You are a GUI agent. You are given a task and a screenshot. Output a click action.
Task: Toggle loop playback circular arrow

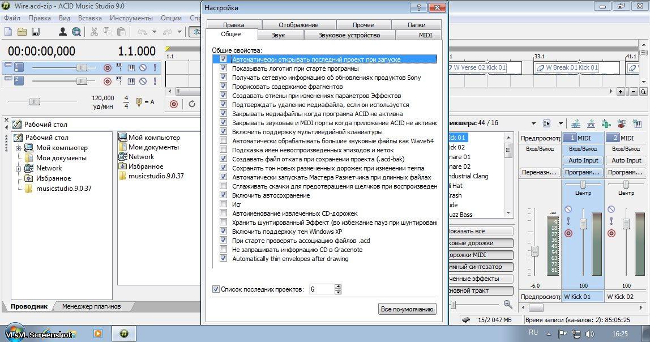pyautogui.click(x=192, y=104)
